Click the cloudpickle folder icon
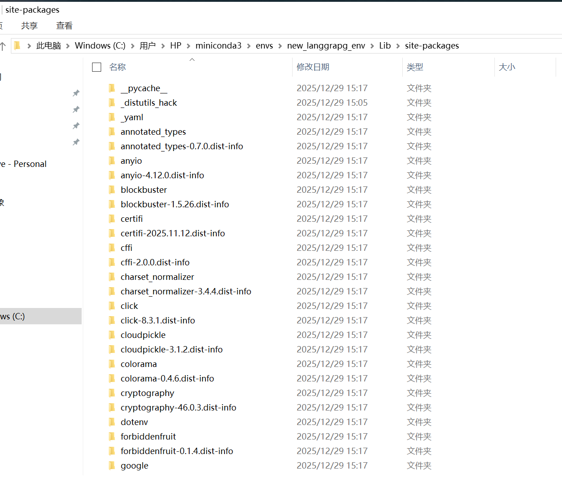This screenshot has width=562, height=479. click(112, 335)
